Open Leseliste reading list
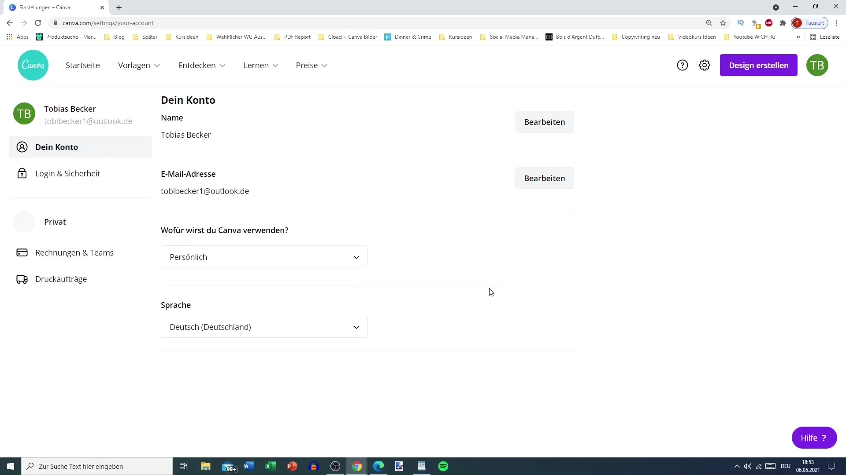The width and height of the screenshot is (846, 475). click(x=825, y=37)
